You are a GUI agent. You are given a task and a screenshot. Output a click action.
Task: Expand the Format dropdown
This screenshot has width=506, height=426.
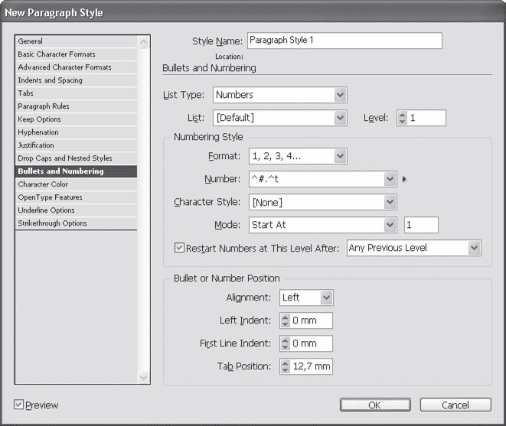coord(340,156)
